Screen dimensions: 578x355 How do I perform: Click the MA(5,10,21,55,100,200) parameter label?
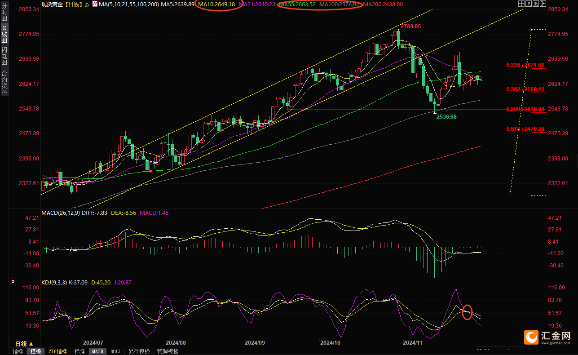coord(128,4)
